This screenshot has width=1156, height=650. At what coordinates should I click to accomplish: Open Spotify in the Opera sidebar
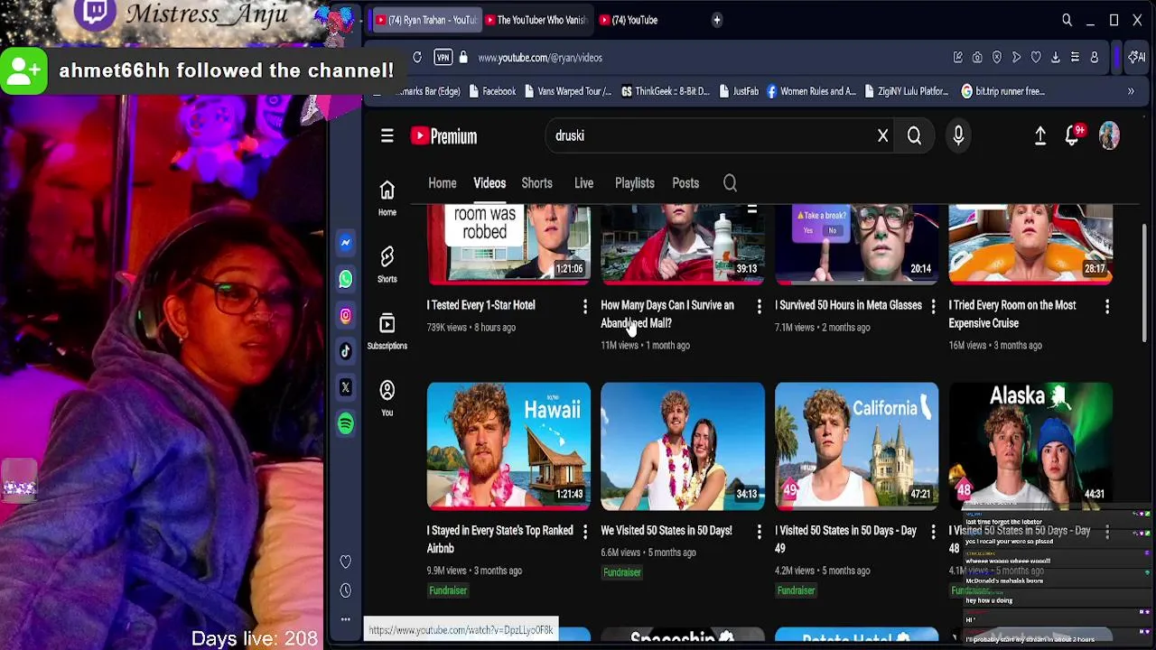click(345, 423)
